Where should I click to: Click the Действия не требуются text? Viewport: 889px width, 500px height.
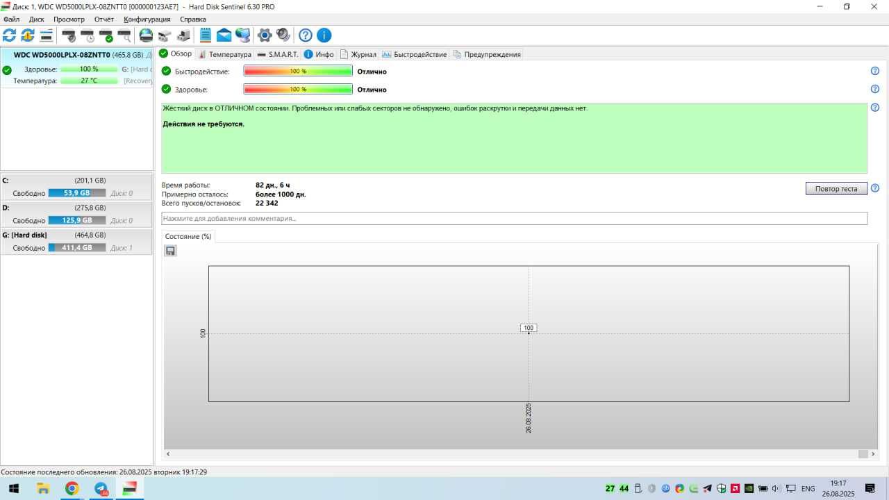[203, 124]
